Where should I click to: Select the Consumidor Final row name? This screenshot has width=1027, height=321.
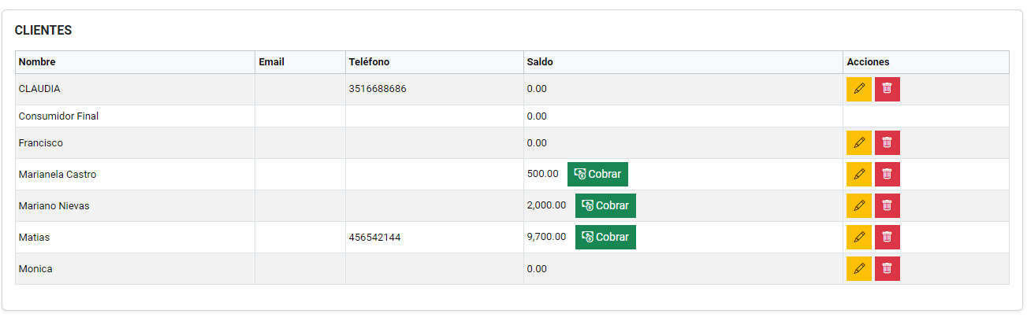coord(58,116)
